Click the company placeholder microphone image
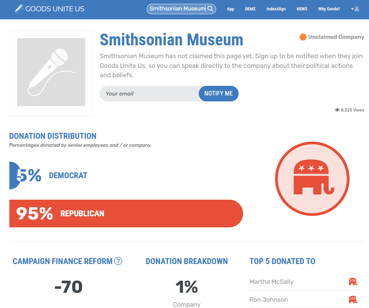The width and height of the screenshot is (369, 308). click(51, 72)
